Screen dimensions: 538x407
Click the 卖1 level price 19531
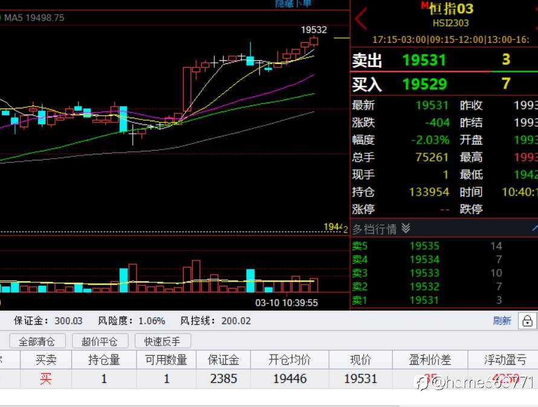[x=424, y=300]
